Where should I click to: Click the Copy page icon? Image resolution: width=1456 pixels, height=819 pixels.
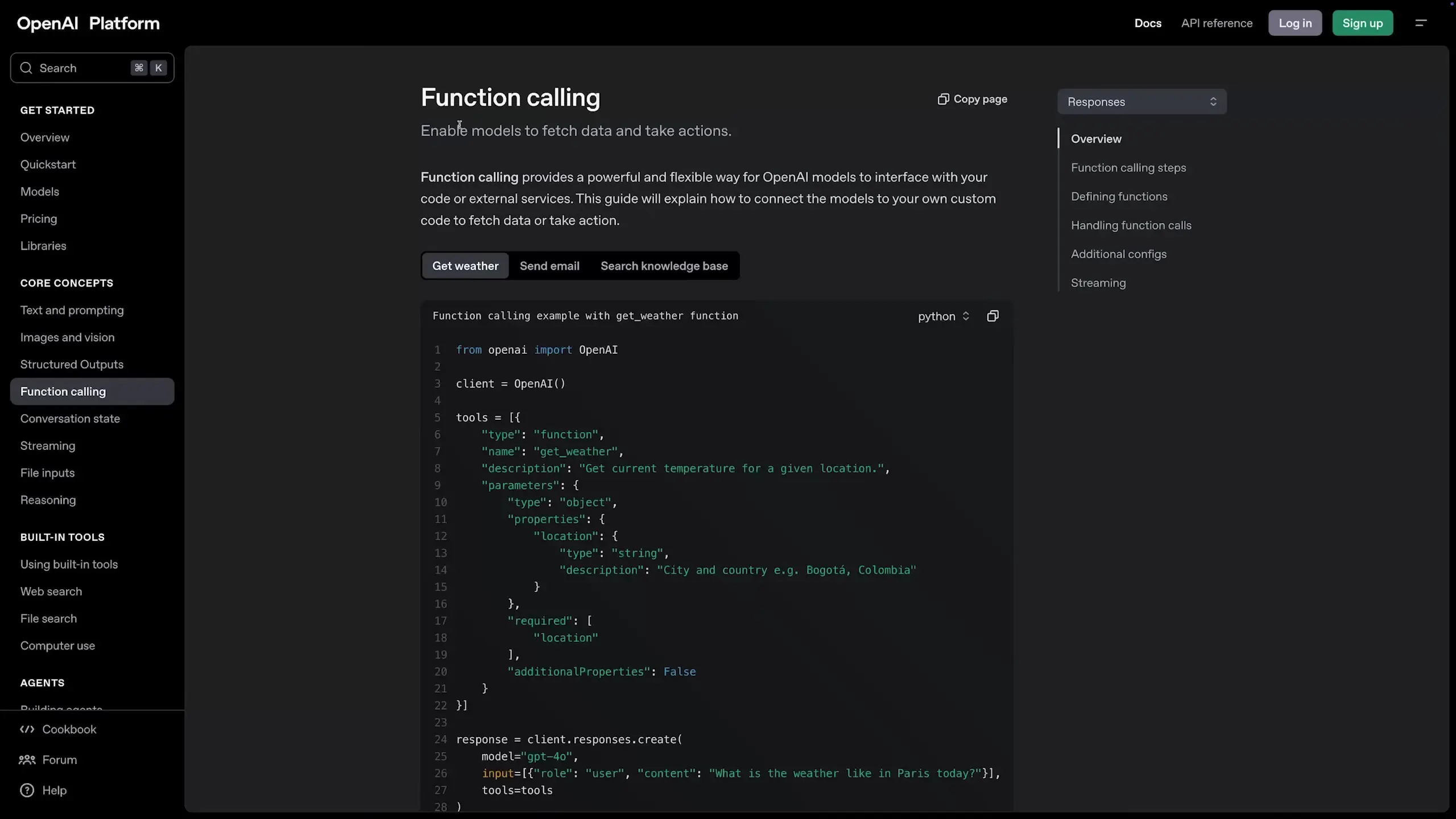click(943, 99)
